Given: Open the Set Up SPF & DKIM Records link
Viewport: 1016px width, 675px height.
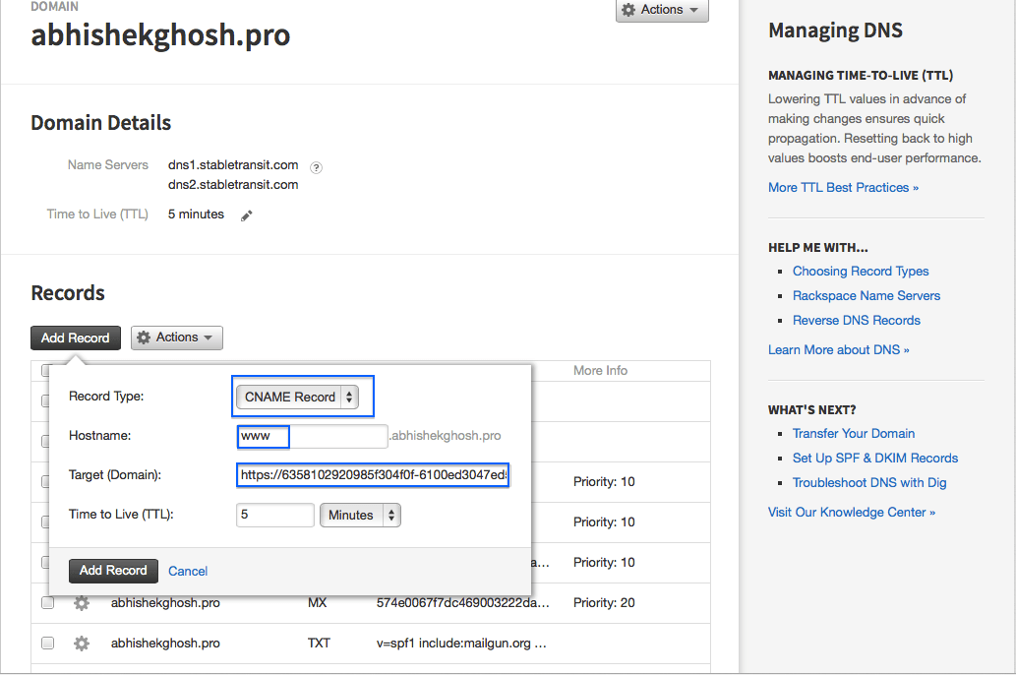Looking at the screenshot, I should tap(874, 458).
